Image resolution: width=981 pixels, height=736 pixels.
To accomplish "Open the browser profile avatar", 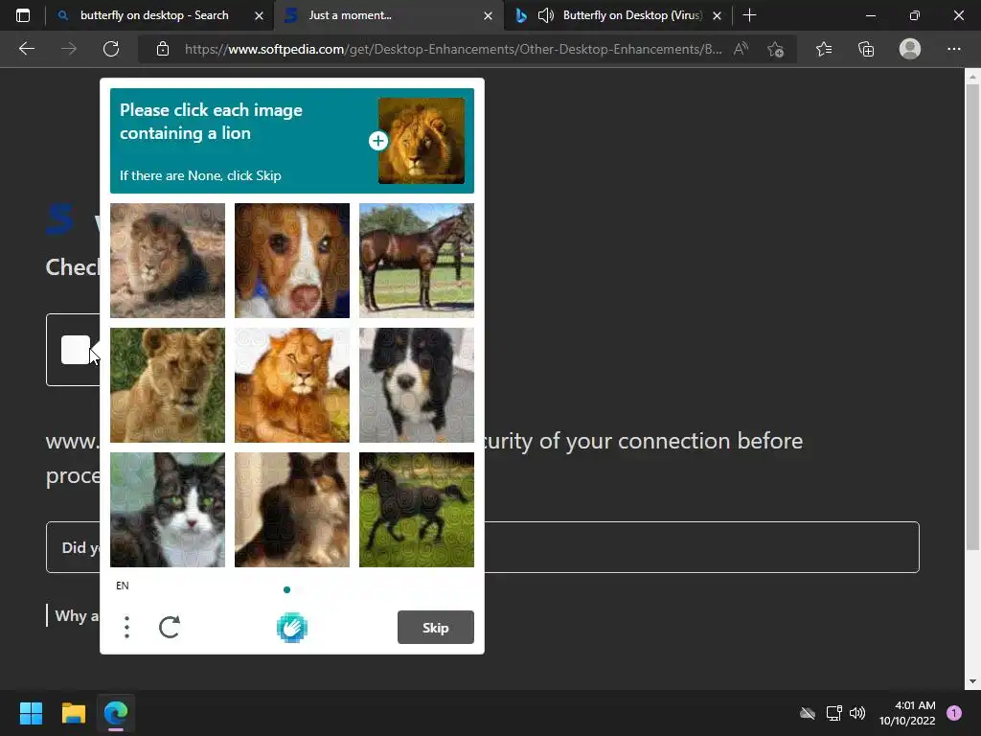I will click(910, 49).
